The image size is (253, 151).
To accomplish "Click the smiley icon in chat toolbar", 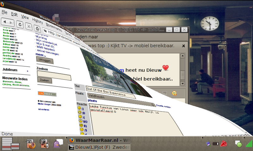I will point(174,93).
